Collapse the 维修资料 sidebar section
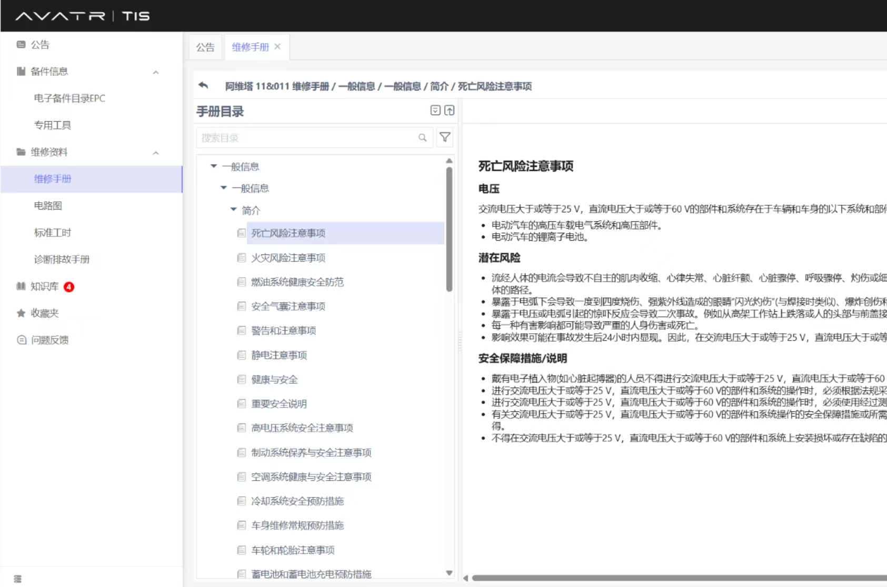The height and width of the screenshot is (587, 887). coord(156,153)
